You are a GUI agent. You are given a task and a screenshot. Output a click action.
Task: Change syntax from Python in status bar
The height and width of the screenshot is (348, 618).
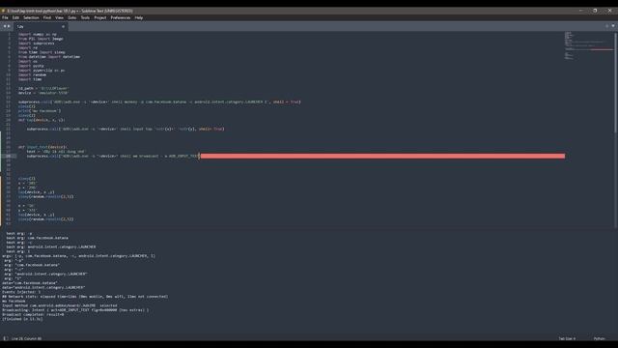tap(599, 338)
